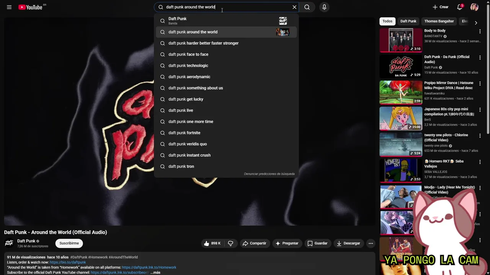The image size is (490, 275).
Task: Open options for Body to Body video
Action: [480, 31]
